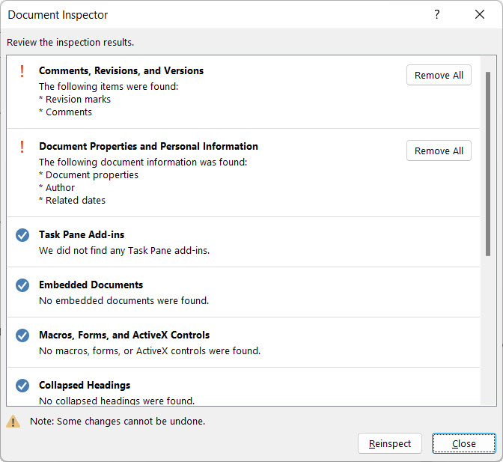
Task: Close the dialog using the title bar X
Action: tap(480, 15)
